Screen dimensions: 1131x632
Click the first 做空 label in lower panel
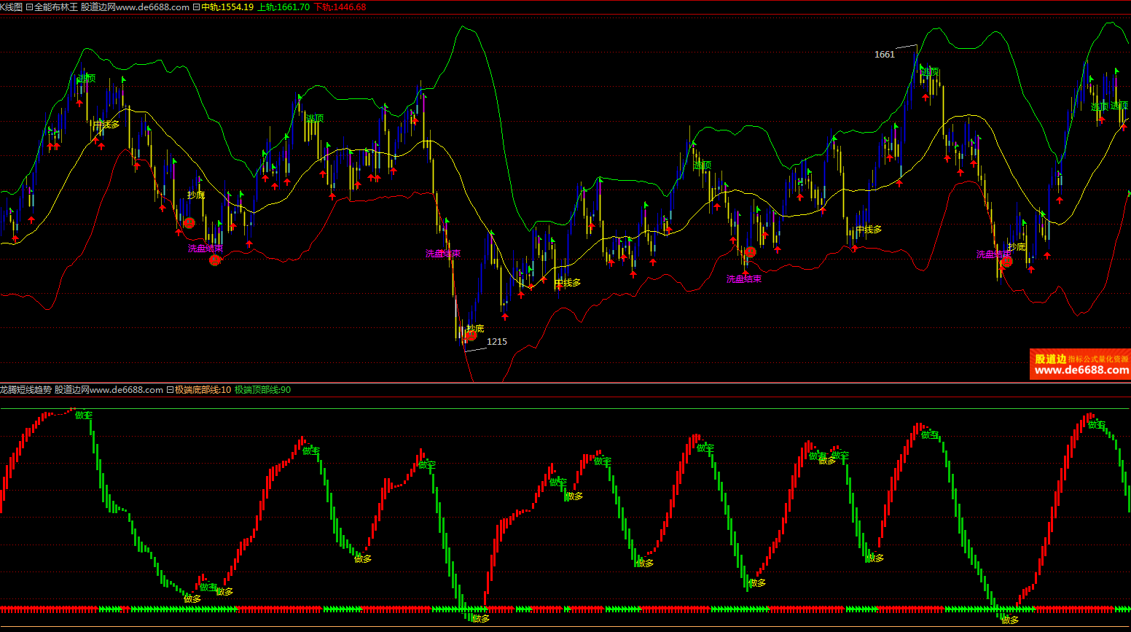click(x=84, y=416)
